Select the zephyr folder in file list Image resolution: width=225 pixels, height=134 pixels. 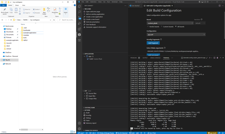coord(25,40)
